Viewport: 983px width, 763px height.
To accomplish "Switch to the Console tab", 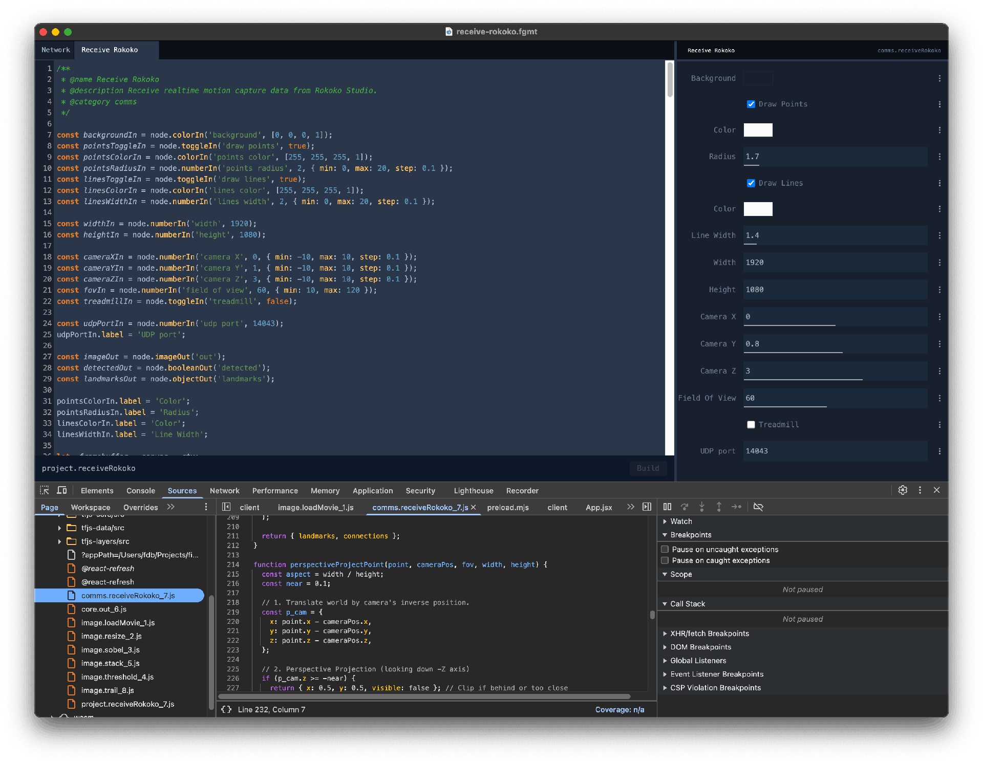I will tap(141, 491).
